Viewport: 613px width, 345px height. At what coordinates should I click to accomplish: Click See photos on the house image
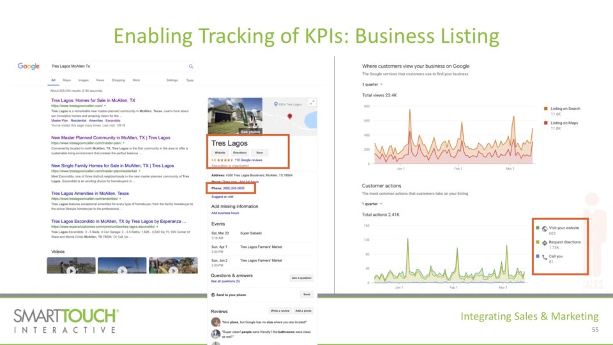click(x=250, y=132)
